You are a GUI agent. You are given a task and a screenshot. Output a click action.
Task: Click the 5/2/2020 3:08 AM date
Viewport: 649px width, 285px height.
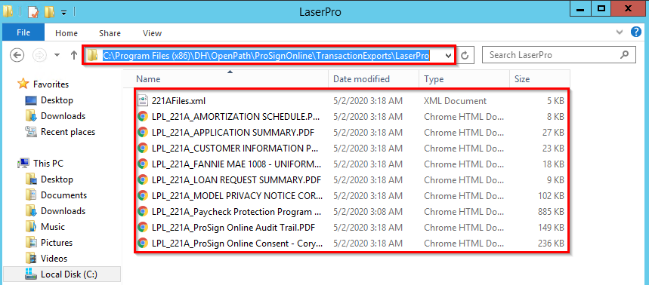click(367, 211)
